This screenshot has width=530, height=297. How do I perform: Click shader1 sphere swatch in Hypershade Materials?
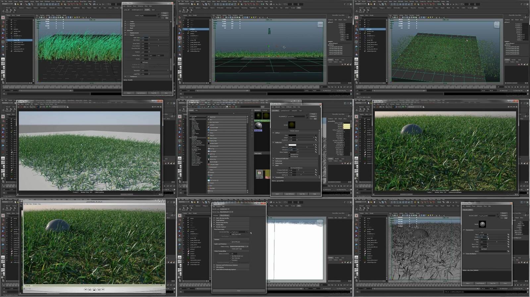(258, 126)
